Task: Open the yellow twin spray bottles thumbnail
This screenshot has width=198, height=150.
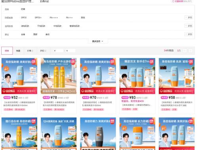Action: tap(59, 76)
